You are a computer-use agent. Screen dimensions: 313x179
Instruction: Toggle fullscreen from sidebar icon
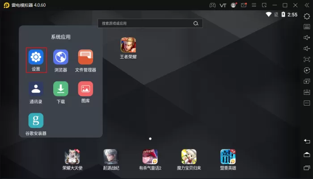tap(307, 59)
